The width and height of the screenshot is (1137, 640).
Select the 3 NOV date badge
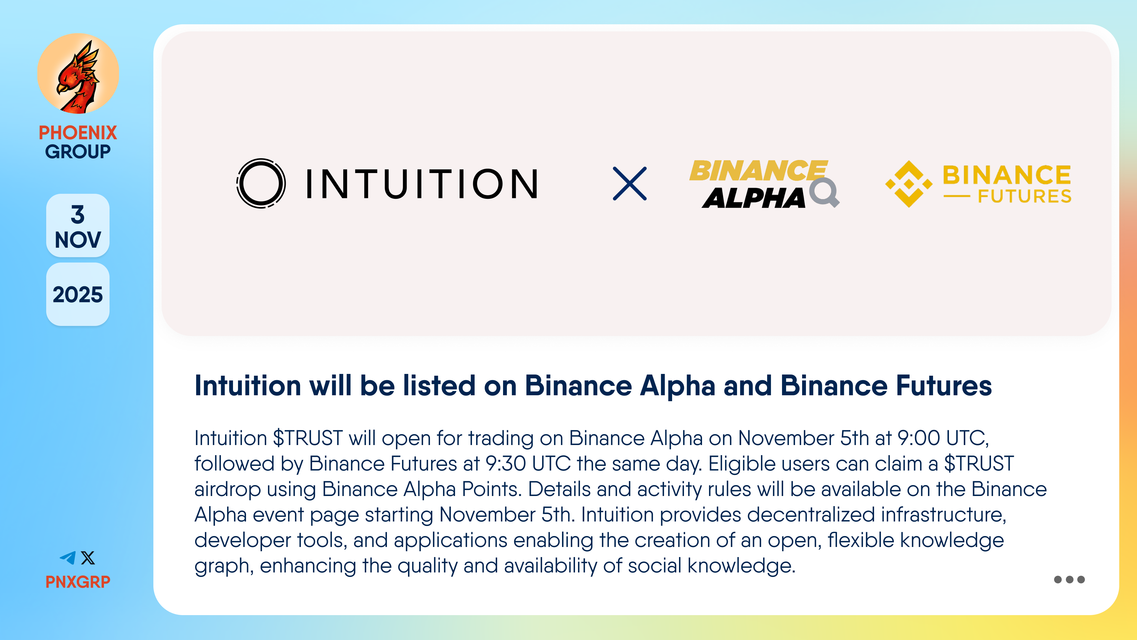78,226
